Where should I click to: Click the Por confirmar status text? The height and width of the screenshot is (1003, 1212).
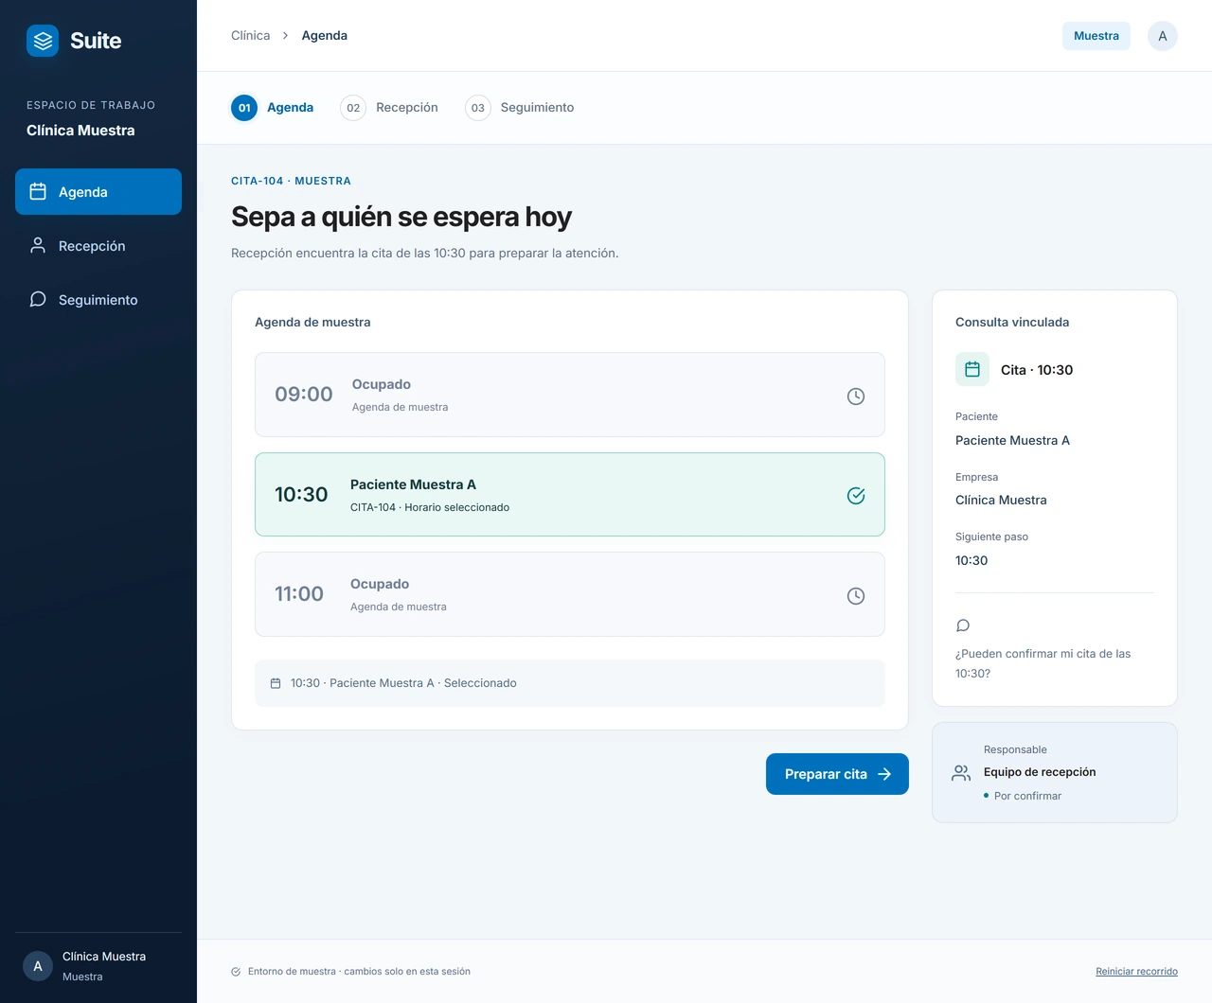click(x=1027, y=796)
